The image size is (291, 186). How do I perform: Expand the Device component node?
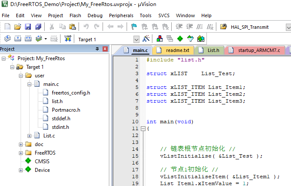(x=21, y=170)
